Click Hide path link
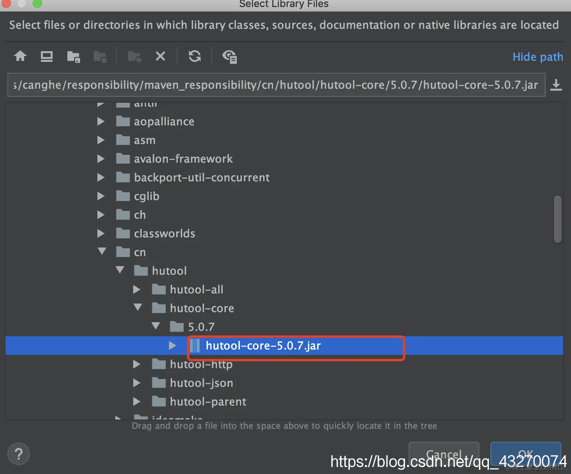Viewport: 571px width, 474px height. coord(538,57)
